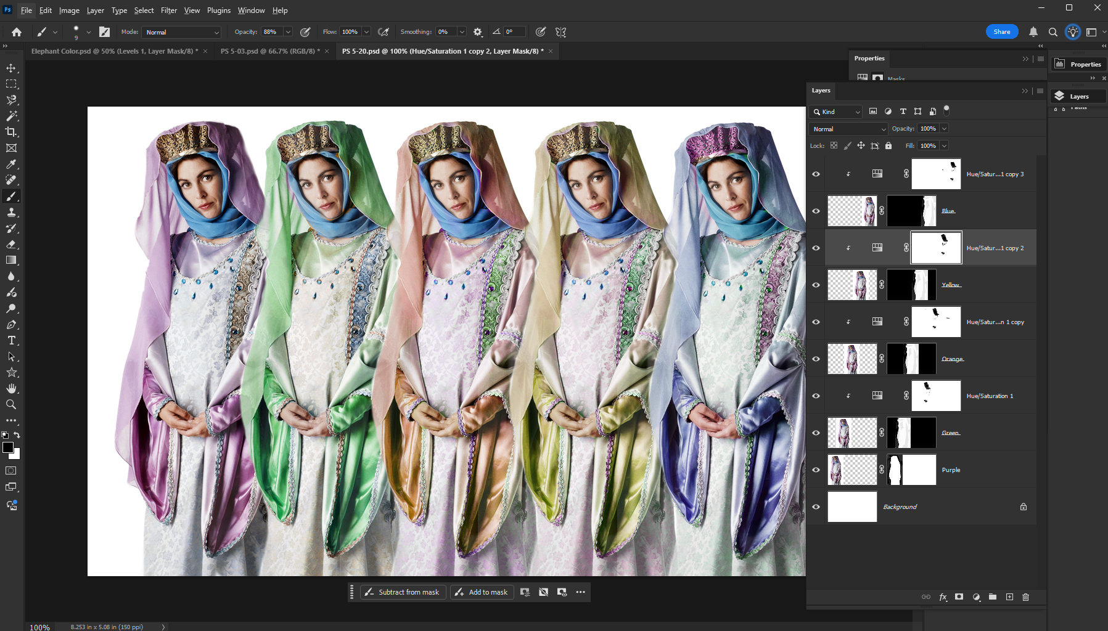Delete layer using the trash icon
The image size is (1108, 631).
pyautogui.click(x=1025, y=597)
